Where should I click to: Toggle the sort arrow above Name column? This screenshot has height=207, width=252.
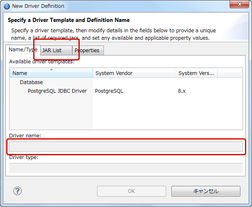51,70
